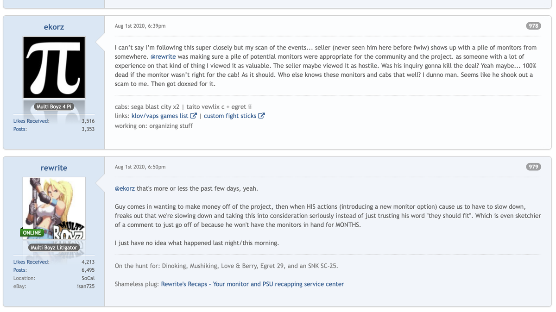This screenshot has height=312, width=556.
Task: Click the Aug 1st 2020, 6:39pm timestamp
Action: (140, 26)
